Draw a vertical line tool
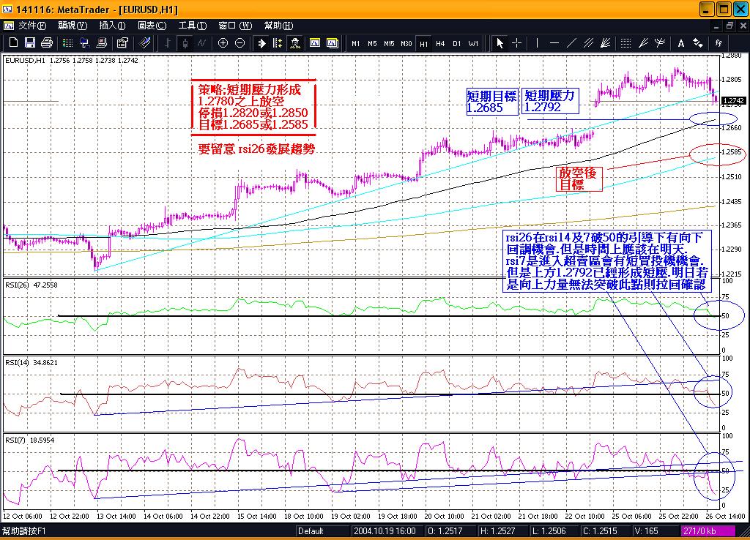 tap(537, 43)
